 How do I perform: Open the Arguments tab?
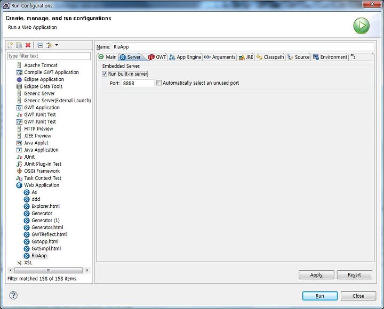pos(220,57)
